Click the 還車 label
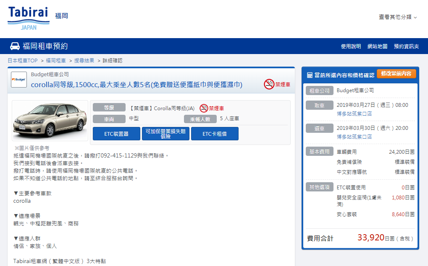The image size is (428, 266). point(319,128)
